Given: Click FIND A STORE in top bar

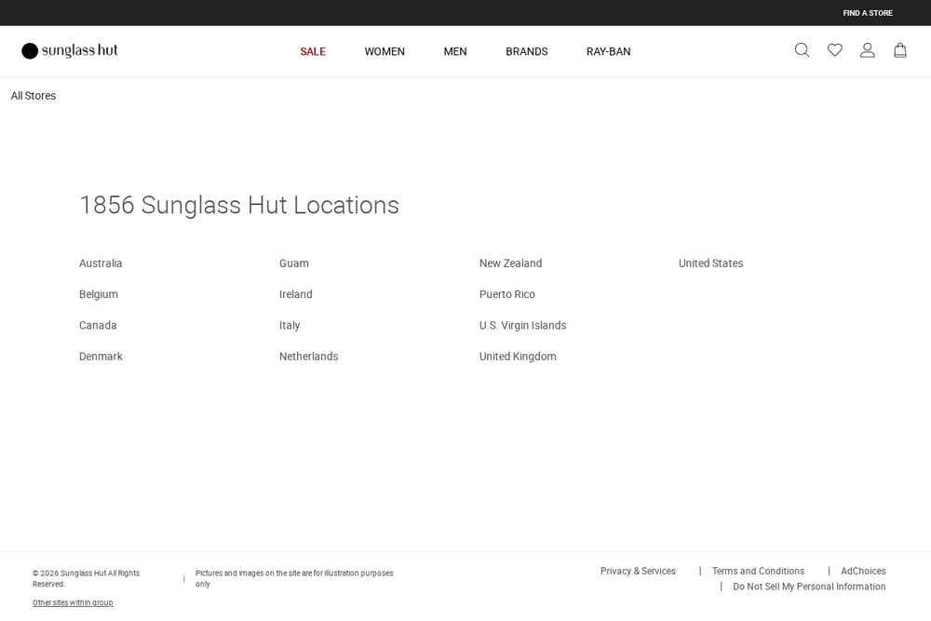Looking at the screenshot, I should point(868,13).
